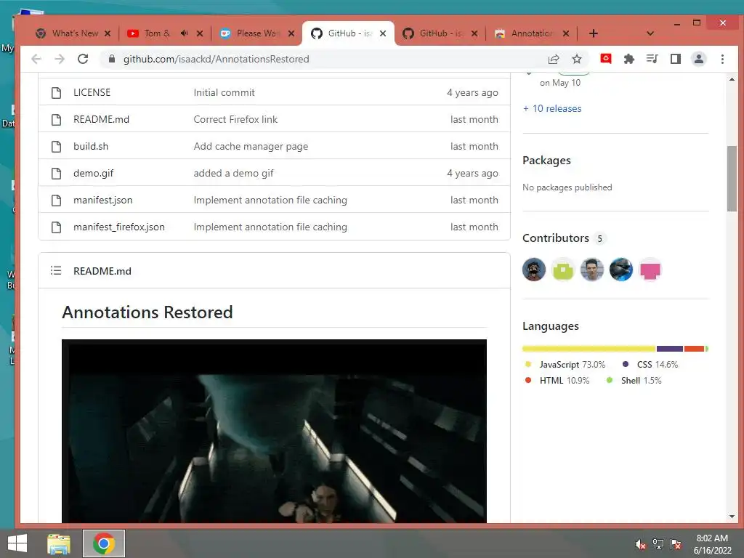Open the Windows Start menu

pos(17,543)
